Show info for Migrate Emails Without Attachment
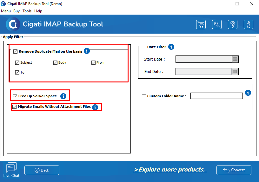Viewport: 259px width, 182px height. (95, 107)
